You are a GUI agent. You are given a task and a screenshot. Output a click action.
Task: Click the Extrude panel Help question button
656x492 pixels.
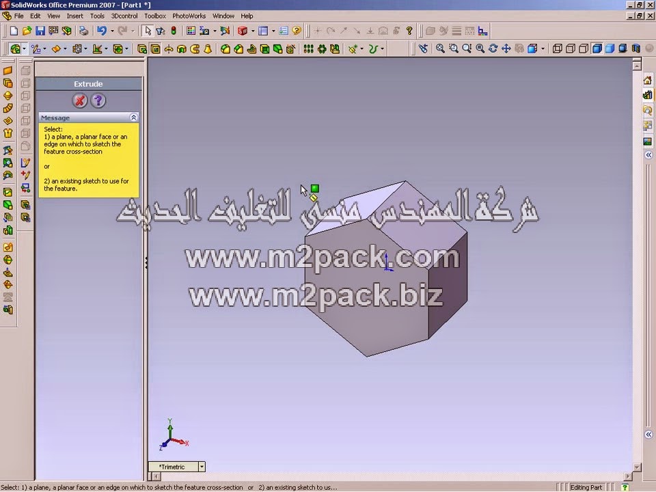point(98,101)
